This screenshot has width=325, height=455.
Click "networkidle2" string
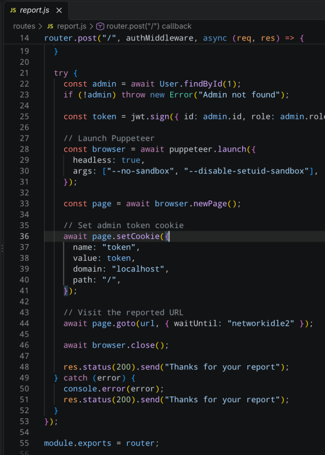click(x=261, y=323)
